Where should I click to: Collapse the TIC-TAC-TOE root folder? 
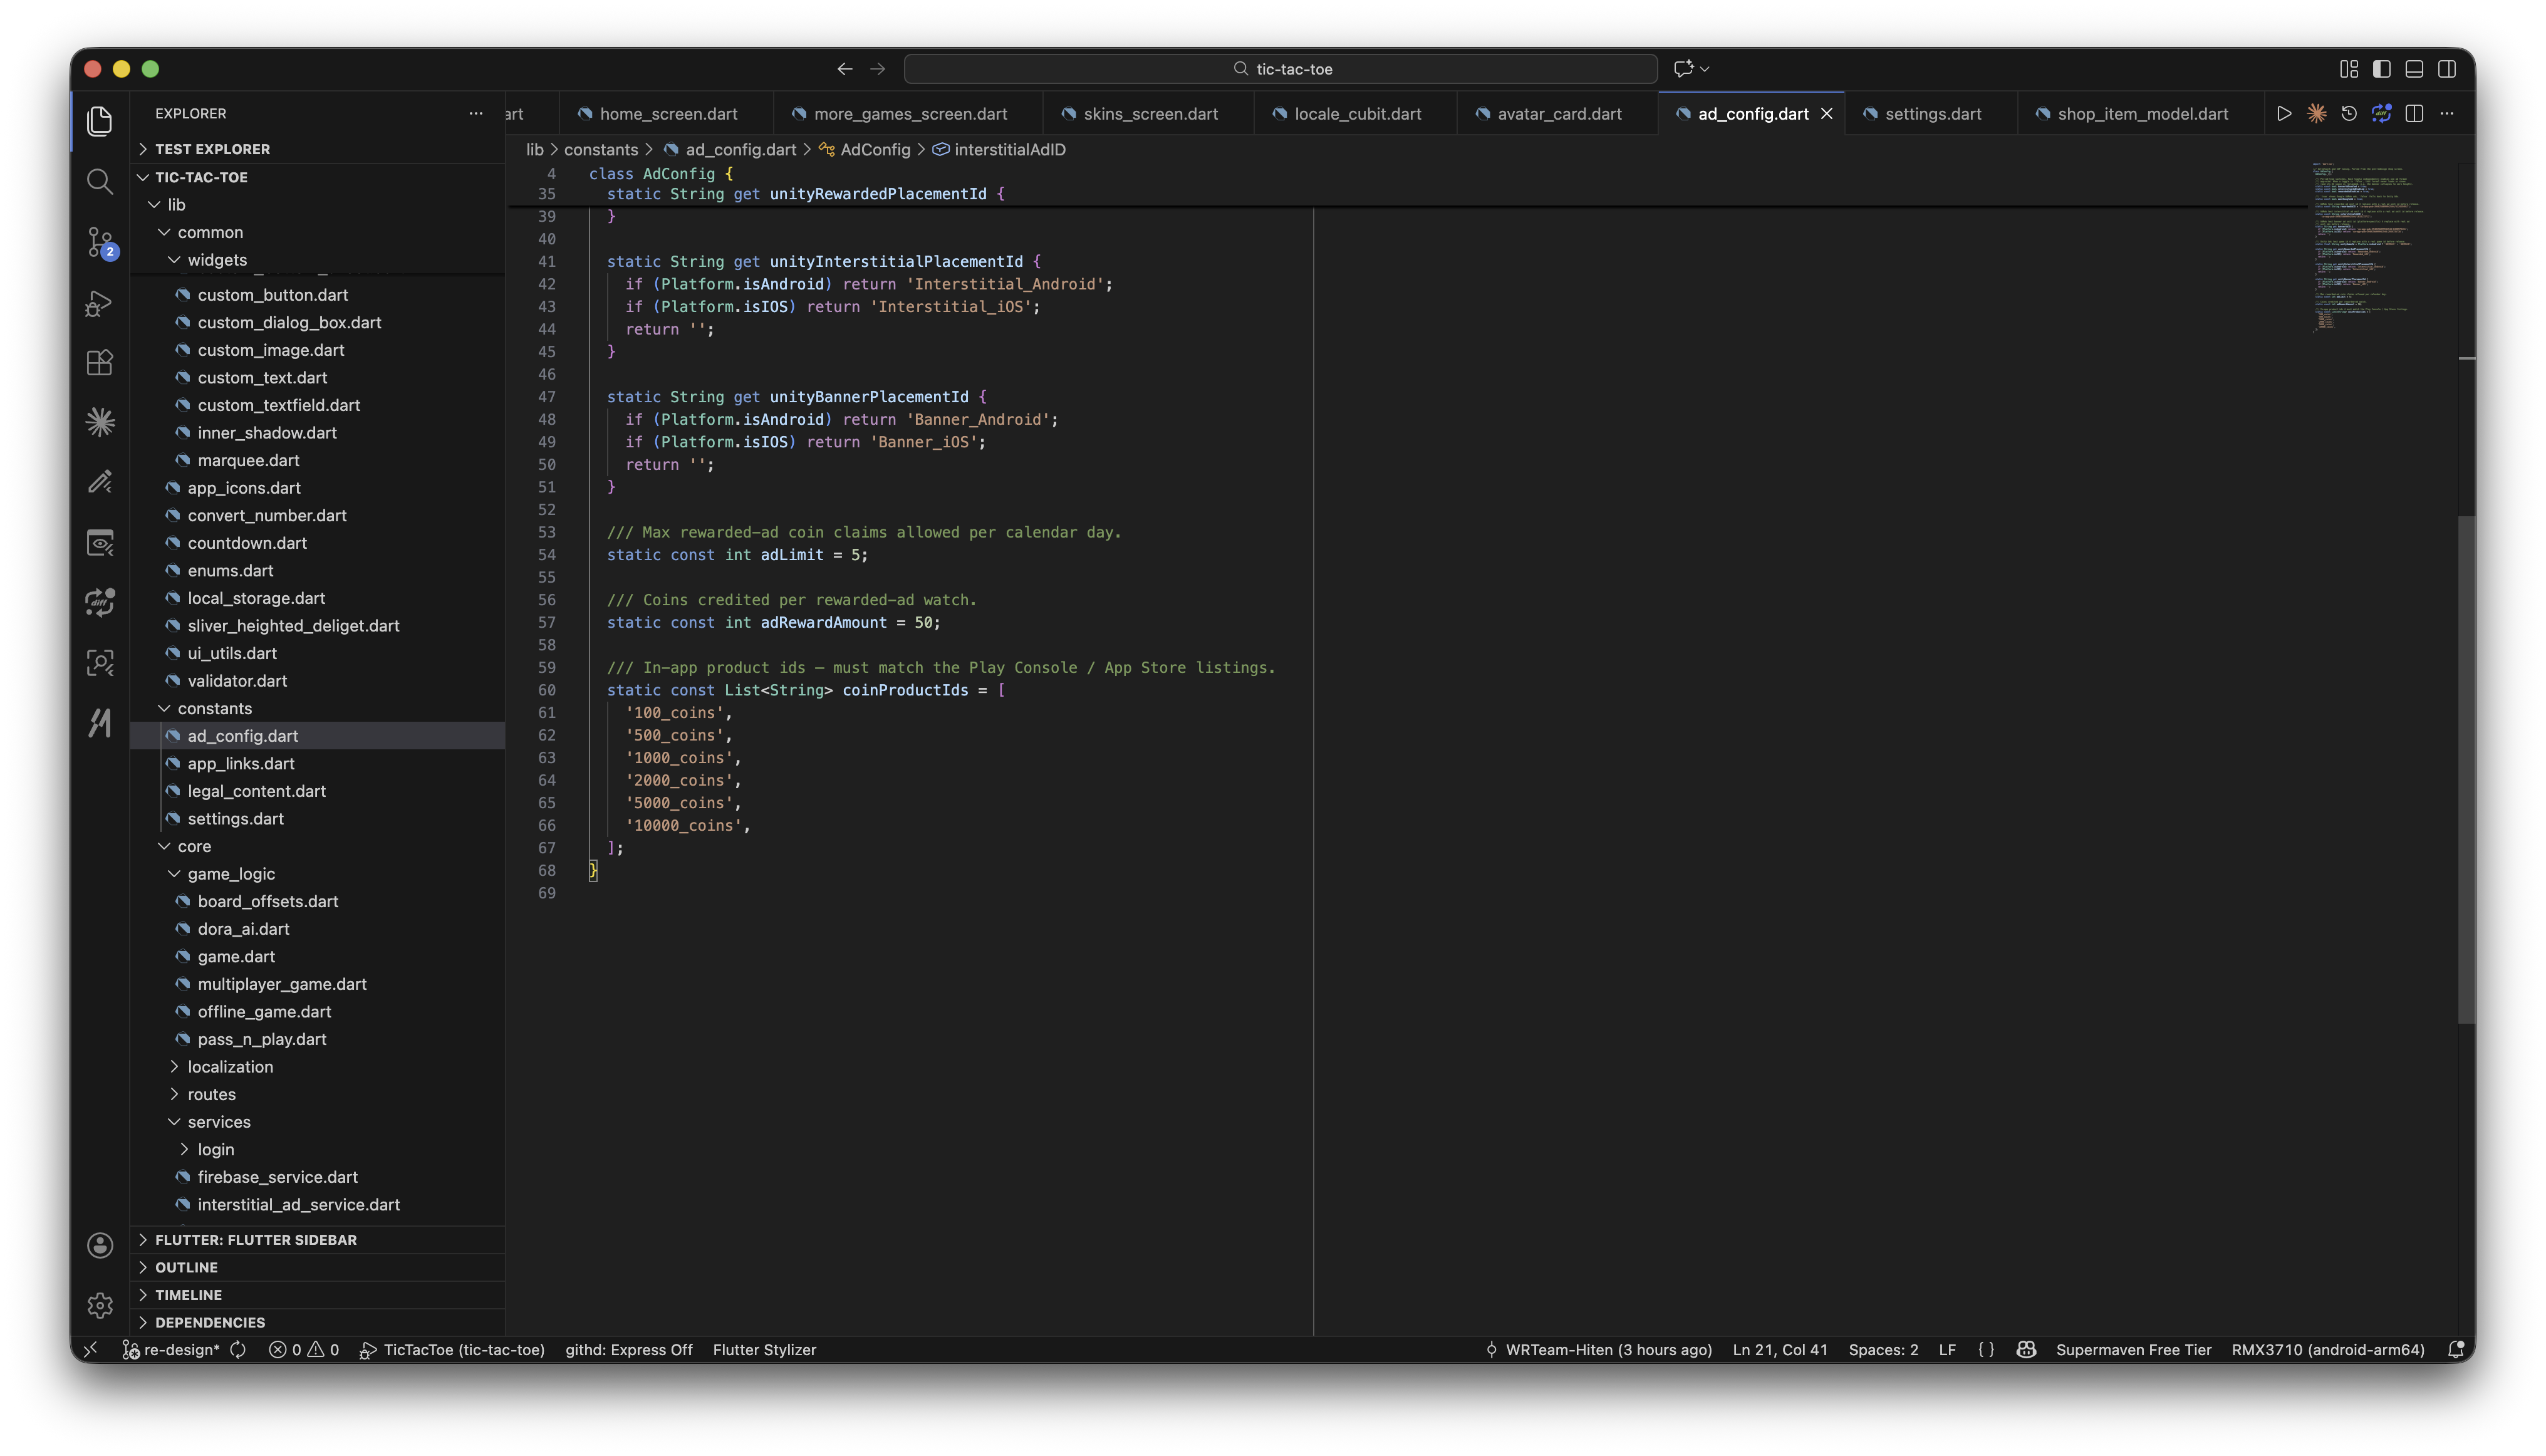[x=318, y=177]
